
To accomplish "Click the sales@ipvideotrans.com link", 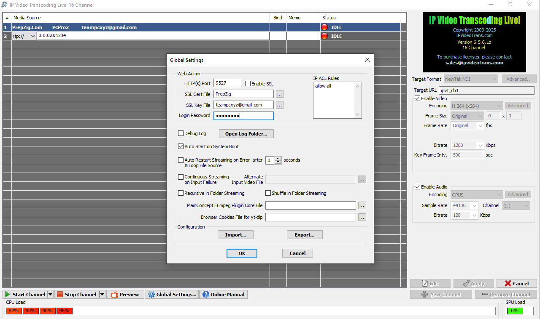I will click(x=474, y=62).
